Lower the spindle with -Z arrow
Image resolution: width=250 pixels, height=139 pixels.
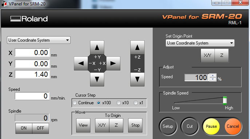[x=137, y=79]
